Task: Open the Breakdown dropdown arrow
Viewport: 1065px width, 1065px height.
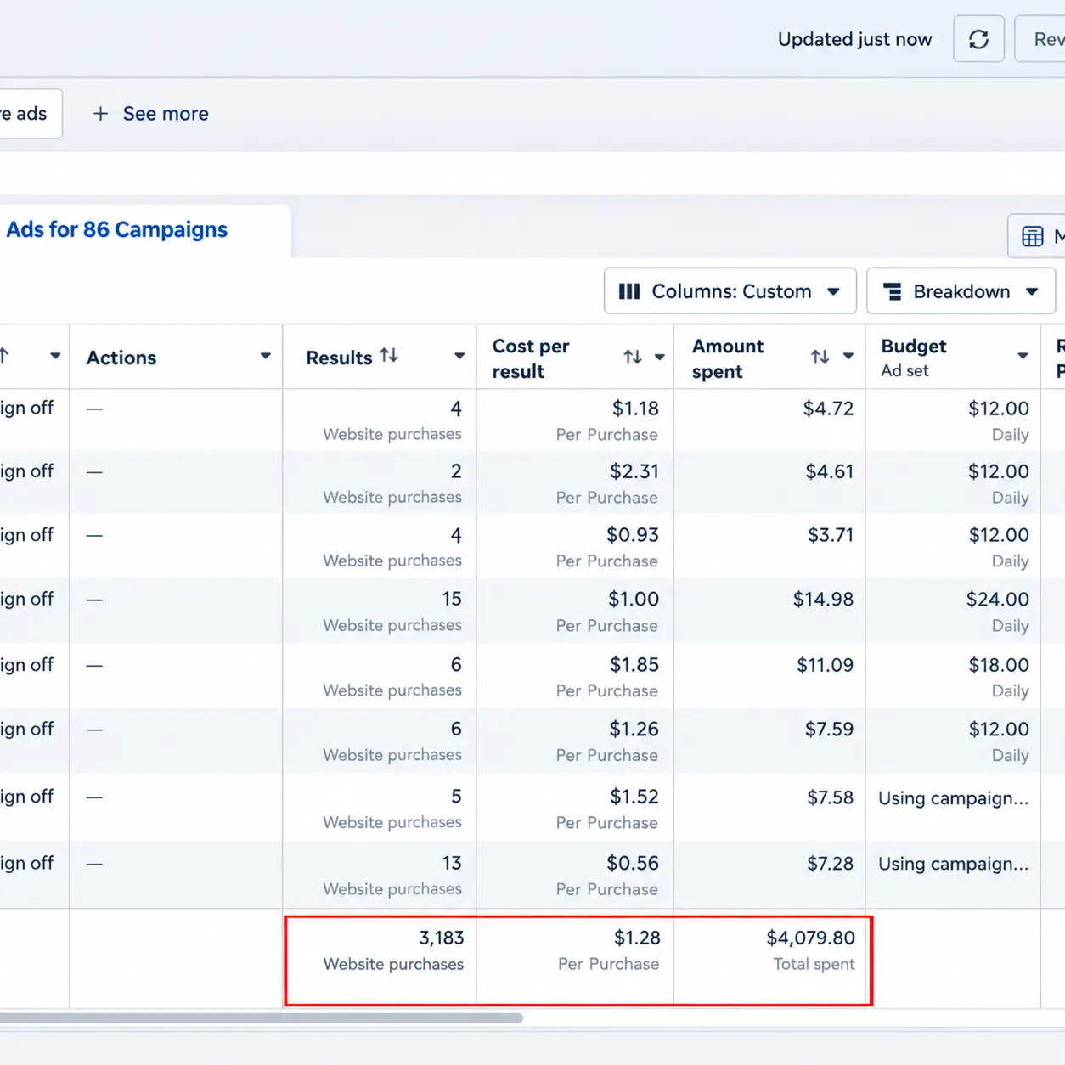Action: 1032,292
